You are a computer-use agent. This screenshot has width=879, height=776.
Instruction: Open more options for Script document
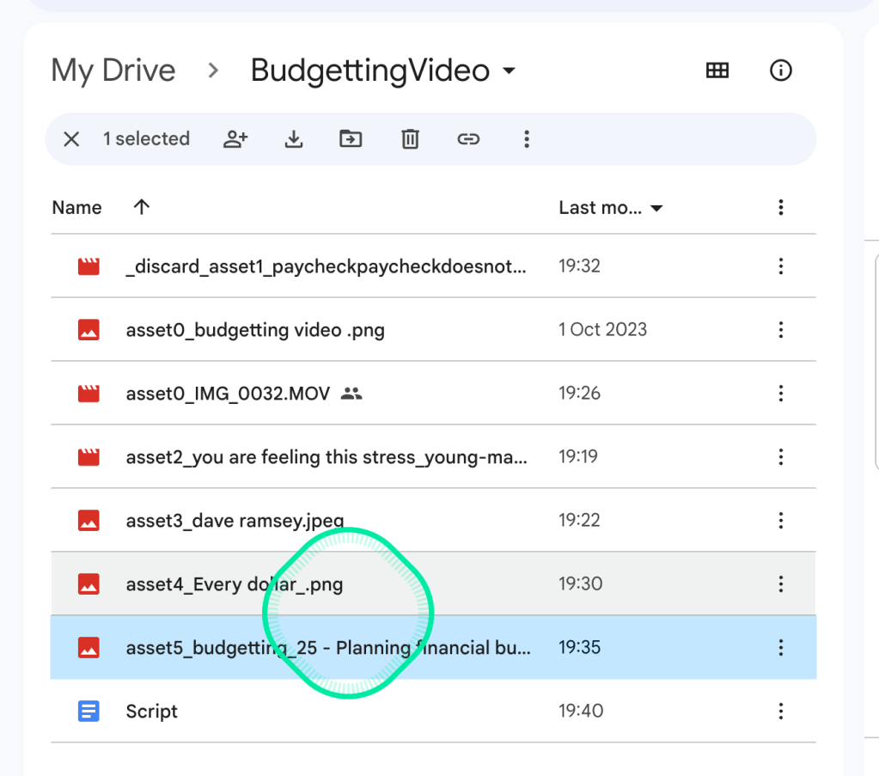tap(780, 711)
